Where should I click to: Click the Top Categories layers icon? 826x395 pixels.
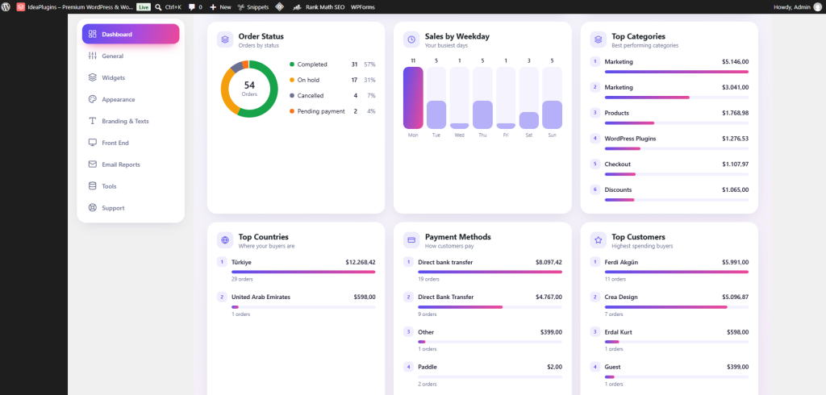[x=598, y=39]
